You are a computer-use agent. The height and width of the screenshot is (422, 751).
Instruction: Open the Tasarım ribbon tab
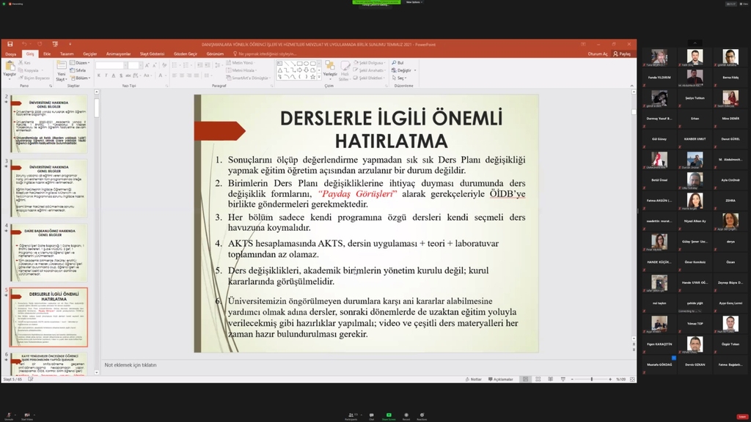(x=67, y=53)
